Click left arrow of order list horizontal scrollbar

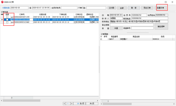click(1, 101)
